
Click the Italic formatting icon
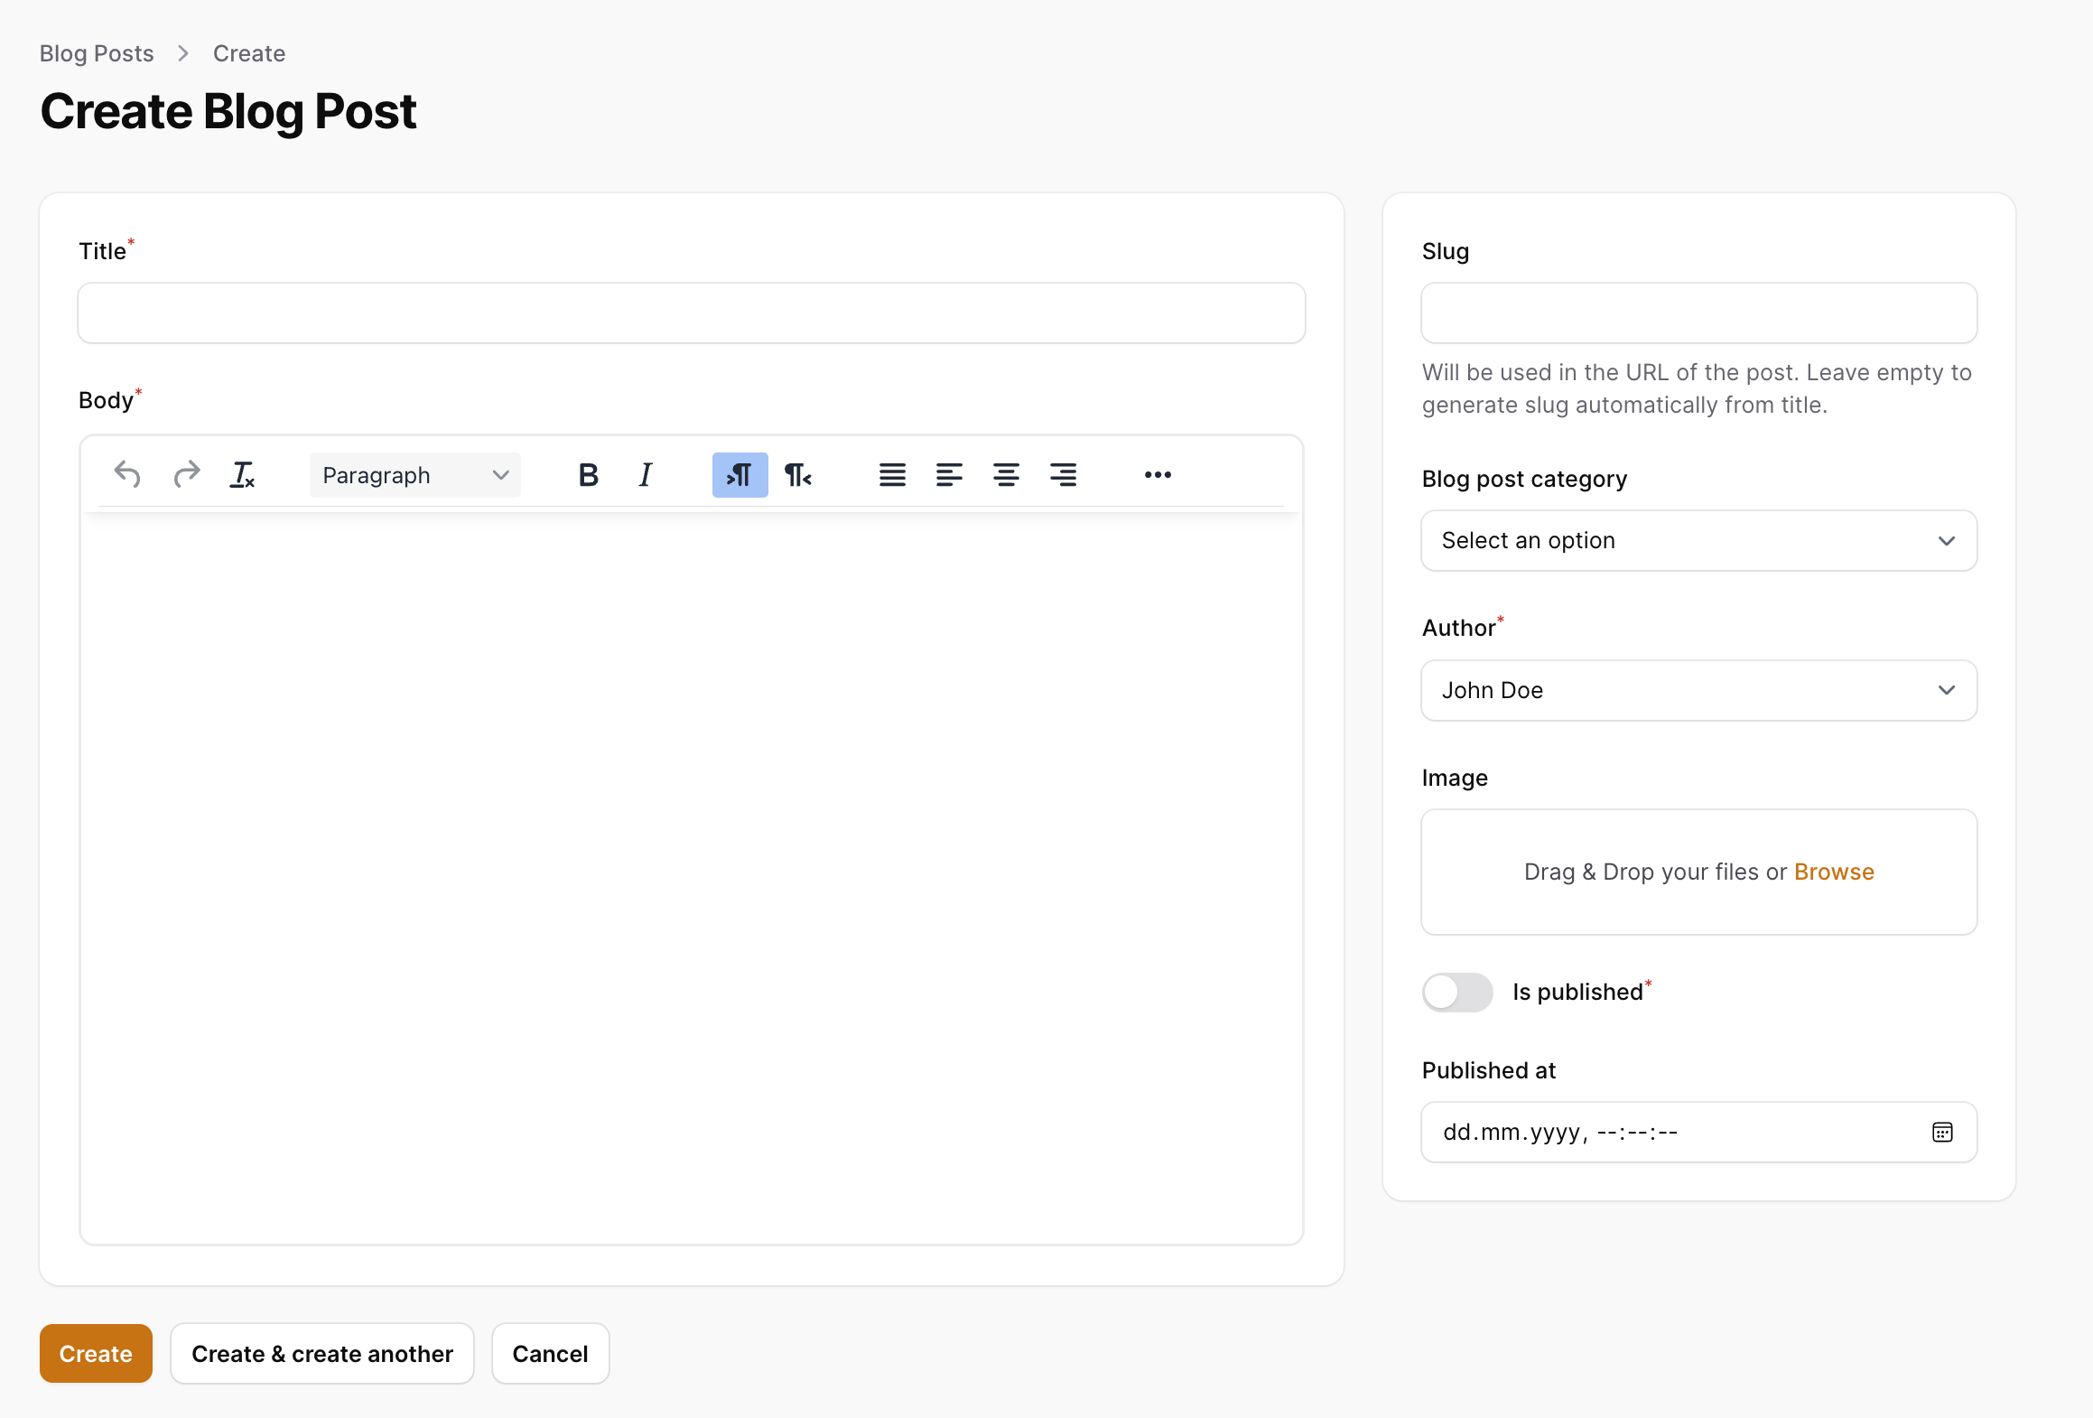click(x=646, y=475)
